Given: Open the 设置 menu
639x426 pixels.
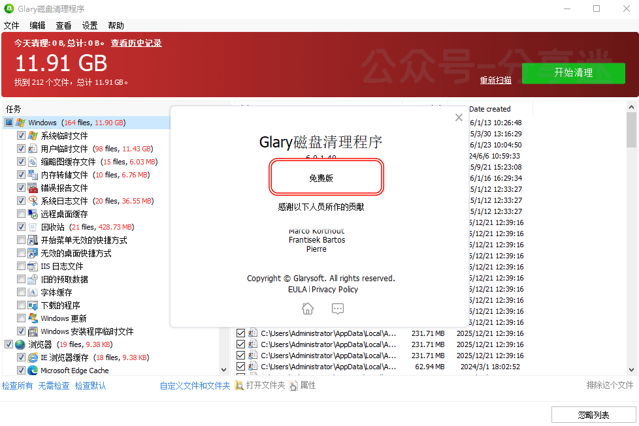Looking at the screenshot, I should (x=90, y=25).
